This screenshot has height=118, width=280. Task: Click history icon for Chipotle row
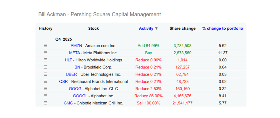point(46,103)
